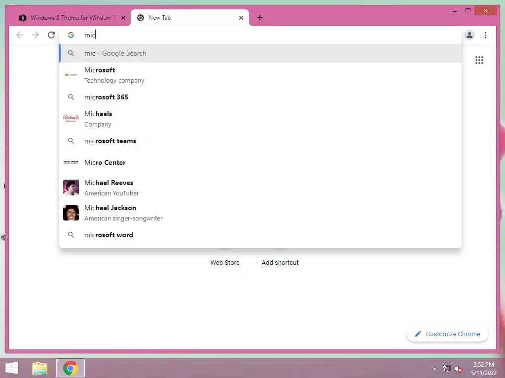Click the muted volume tray icon
Screen dimensions: 505x378
(458, 369)
